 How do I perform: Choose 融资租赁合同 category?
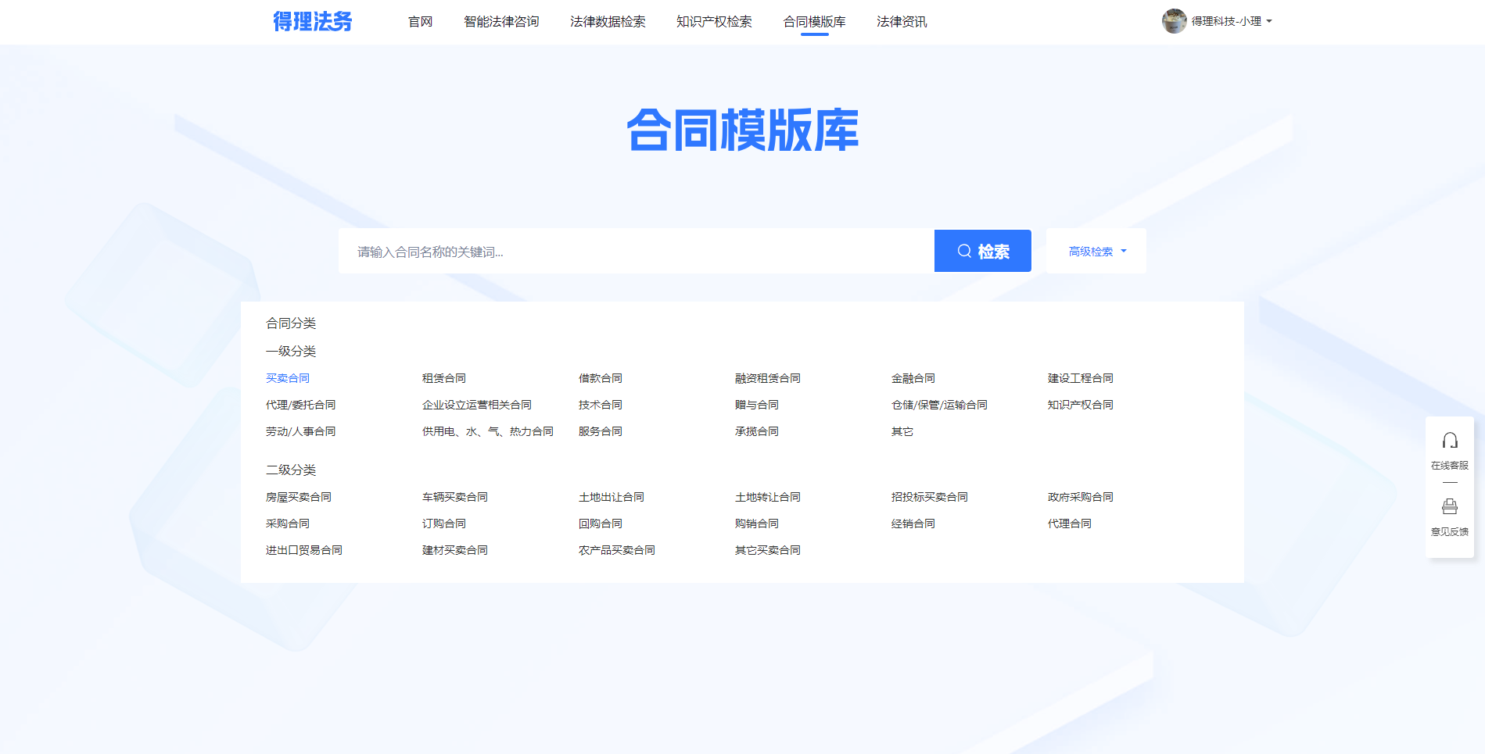click(768, 378)
